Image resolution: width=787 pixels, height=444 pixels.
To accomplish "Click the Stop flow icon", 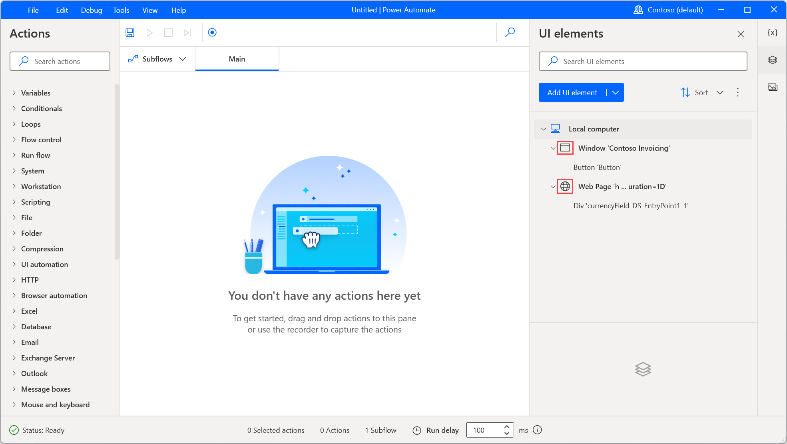I will (x=167, y=32).
